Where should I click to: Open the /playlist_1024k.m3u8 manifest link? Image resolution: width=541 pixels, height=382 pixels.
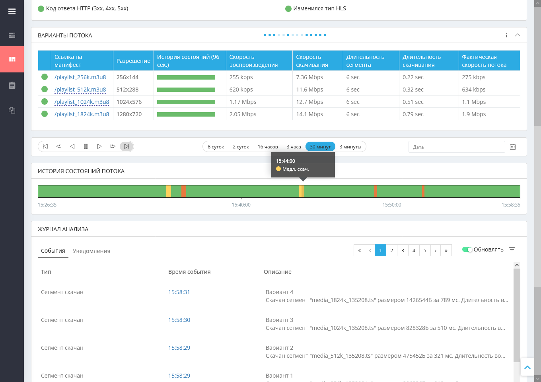pos(82,102)
